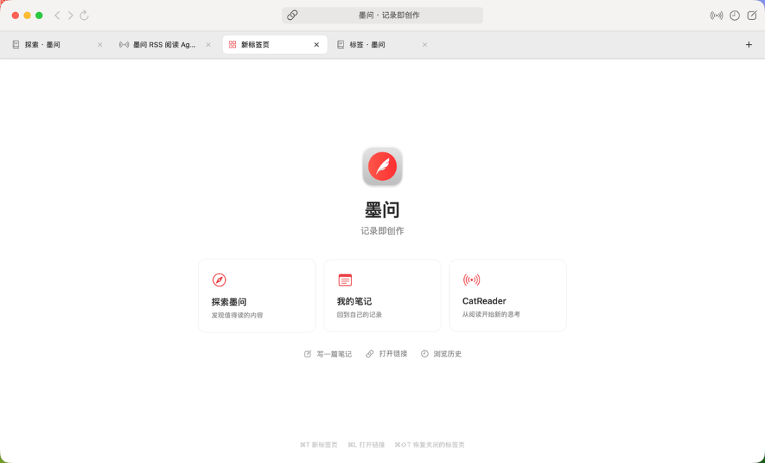This screenshot has width=765, height=463.
Task: Select the 新标签页 tab
Action: [x=275, y=45]
